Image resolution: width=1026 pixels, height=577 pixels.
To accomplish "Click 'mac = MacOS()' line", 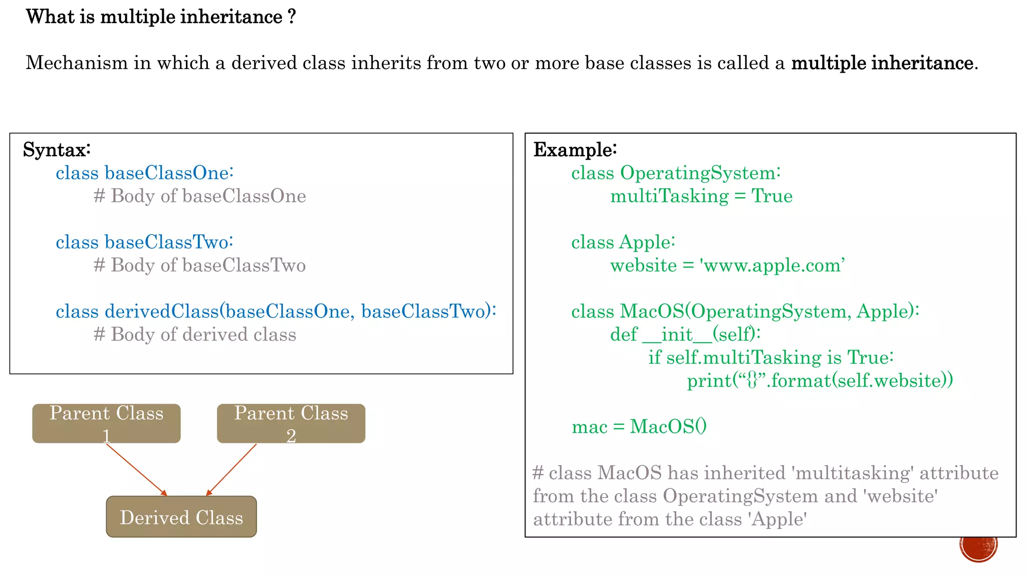I will pos(639,427).
